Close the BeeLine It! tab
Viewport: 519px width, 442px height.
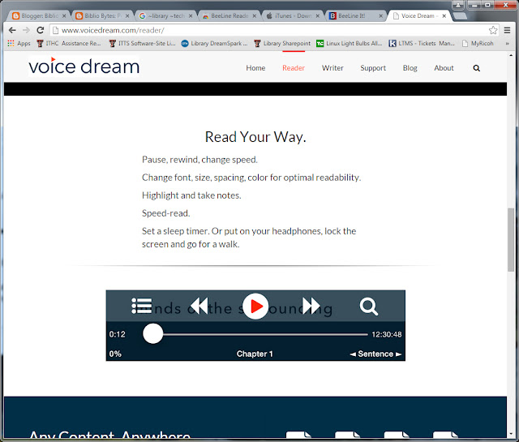[x=380, y=16]
